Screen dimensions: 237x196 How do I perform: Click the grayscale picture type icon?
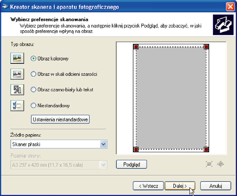tap(17, 74)
